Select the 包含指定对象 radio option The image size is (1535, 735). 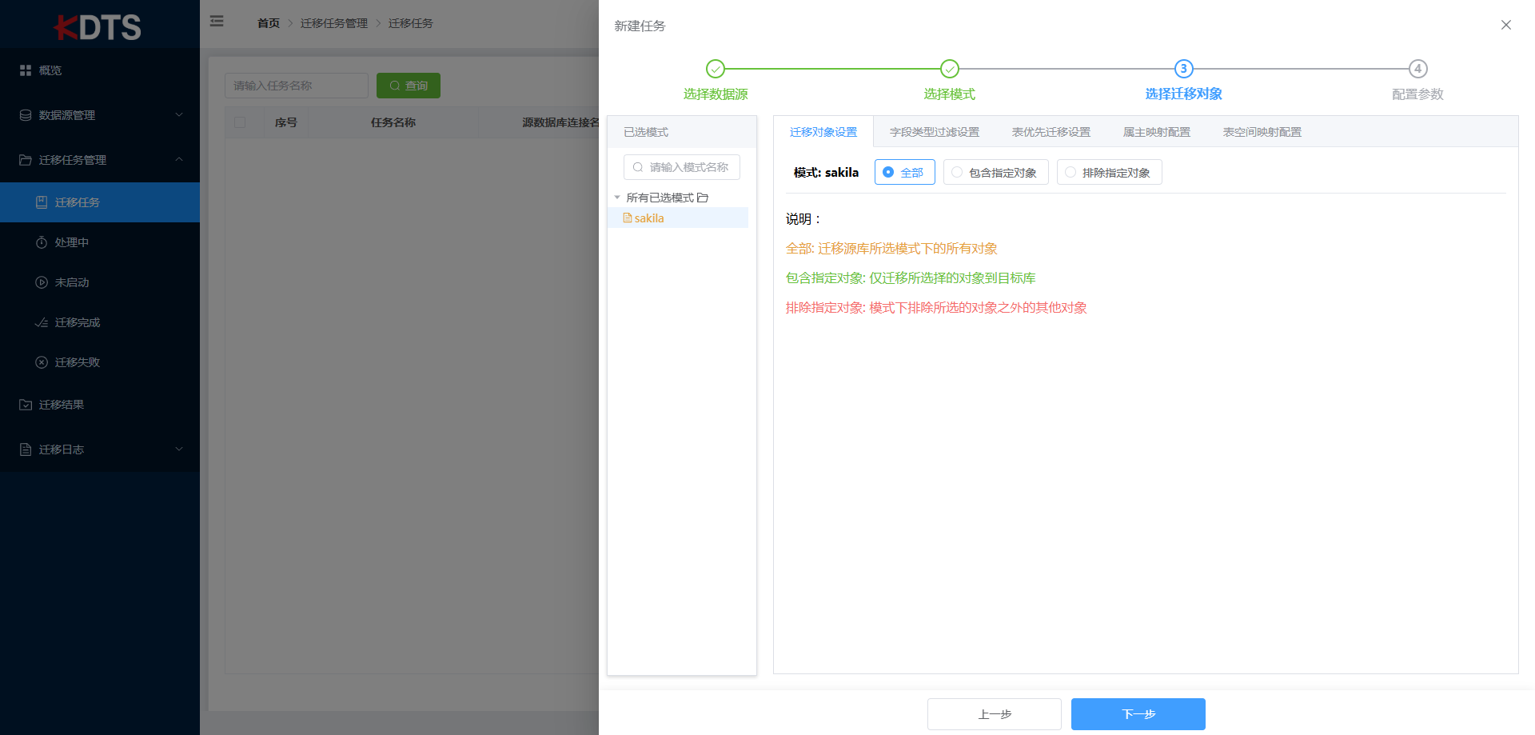(x=996, y=172)
